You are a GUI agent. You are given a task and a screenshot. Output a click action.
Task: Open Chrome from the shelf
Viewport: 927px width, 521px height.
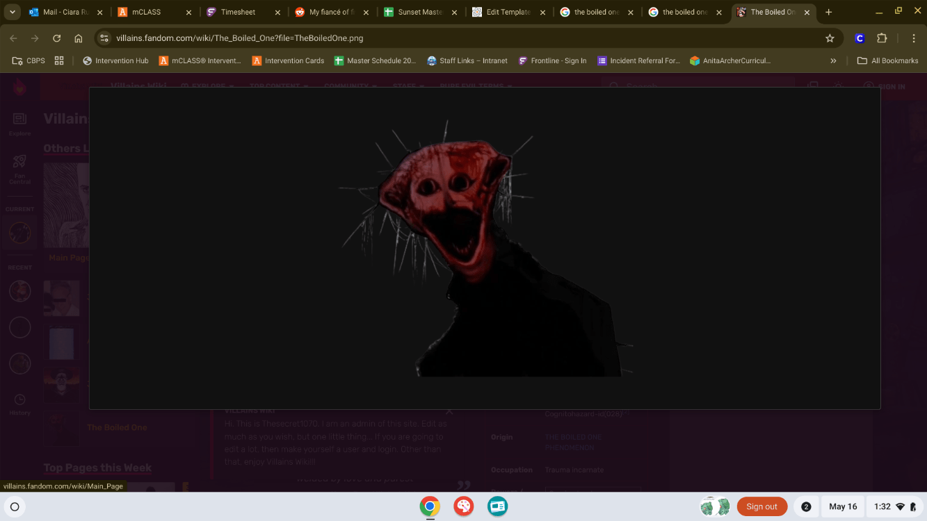(x=430, y=506)
